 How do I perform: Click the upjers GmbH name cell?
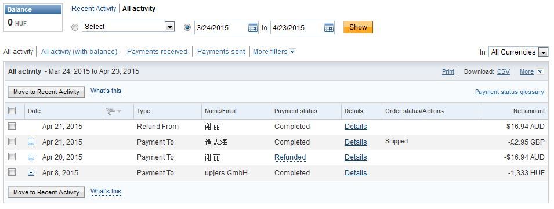tap(226, 173)
